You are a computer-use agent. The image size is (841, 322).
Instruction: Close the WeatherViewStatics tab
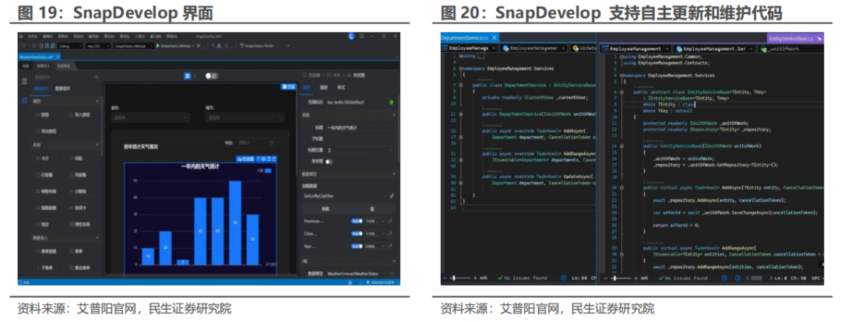click(58, 57)
